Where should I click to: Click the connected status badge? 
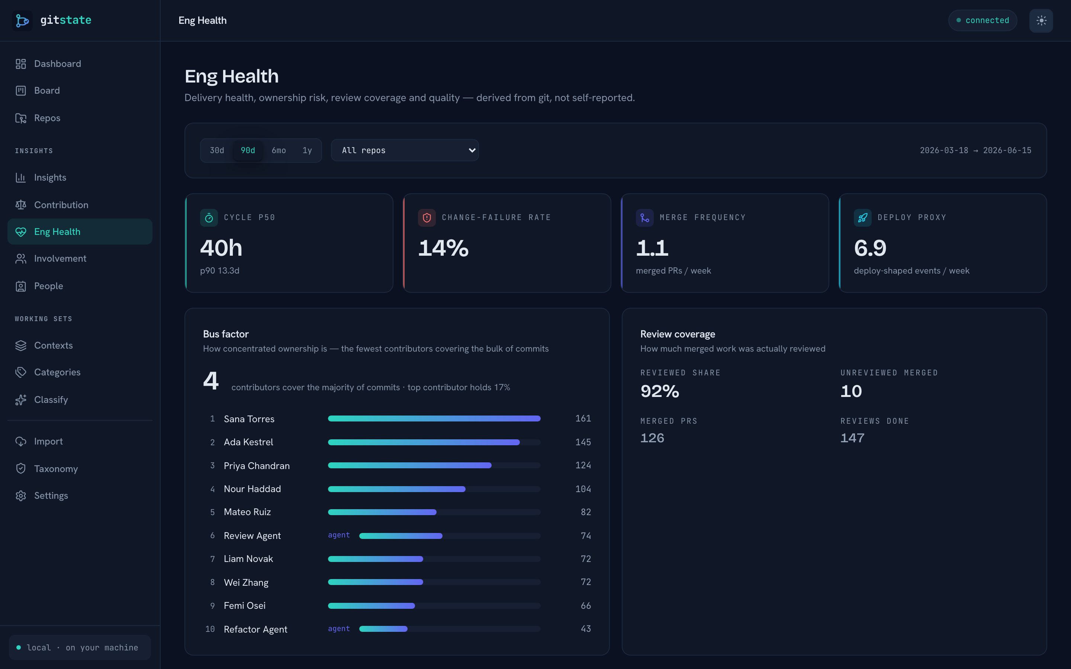click(x=982, y=20)
